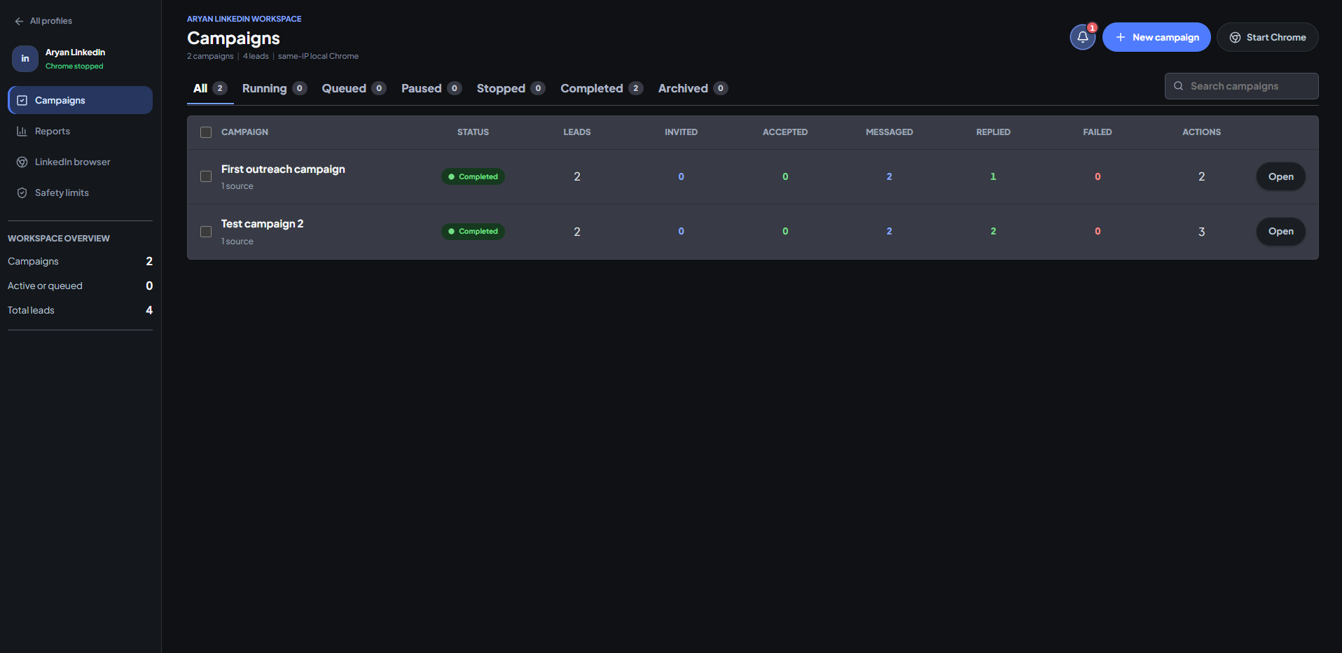The image size is (1342, 653).
Task: Click the MESSAGED column header
Action: pos(890,132)
